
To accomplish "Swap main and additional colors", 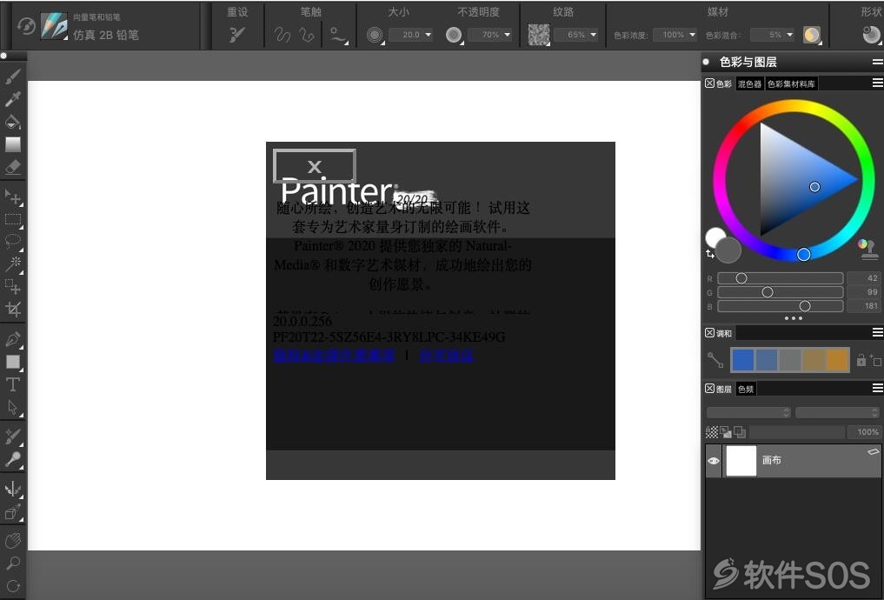I will (710, 254).
